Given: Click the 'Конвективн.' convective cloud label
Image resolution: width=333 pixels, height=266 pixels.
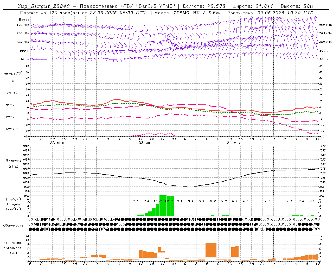Looking at the screenshot, I should click(14, 243).
